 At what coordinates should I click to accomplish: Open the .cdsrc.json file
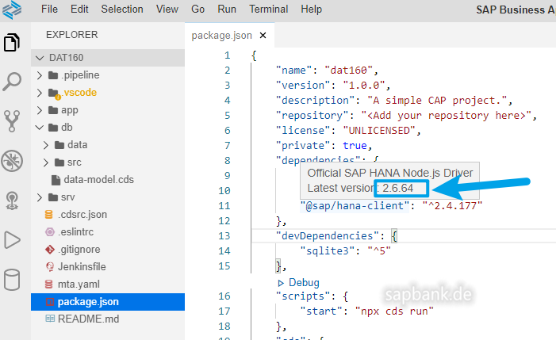tap(82, 214)
